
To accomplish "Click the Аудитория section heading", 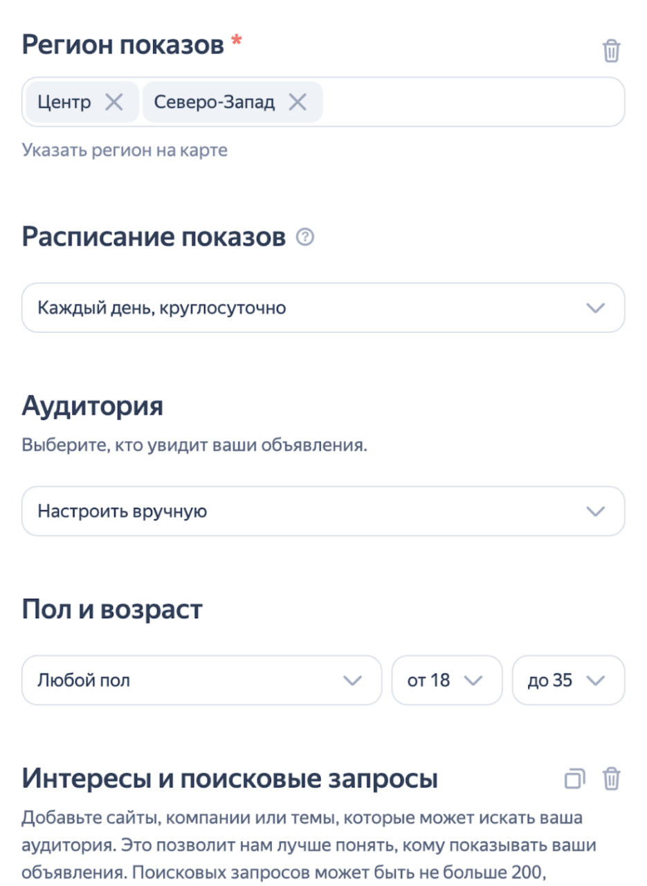I will tap(92, 406).
